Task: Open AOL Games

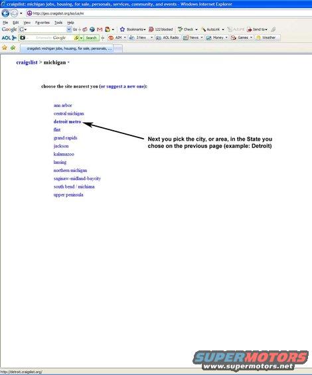Action: pos(240,38)
